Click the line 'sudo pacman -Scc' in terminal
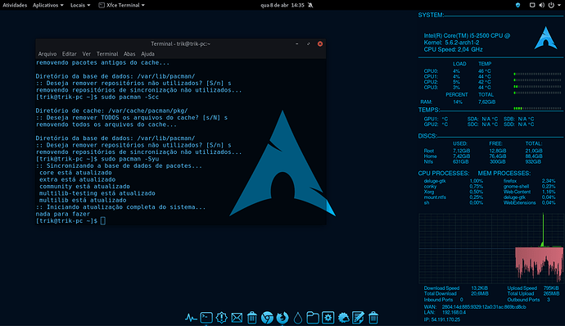565x326 pixels. pyautogui.click(x=130, y=97)
